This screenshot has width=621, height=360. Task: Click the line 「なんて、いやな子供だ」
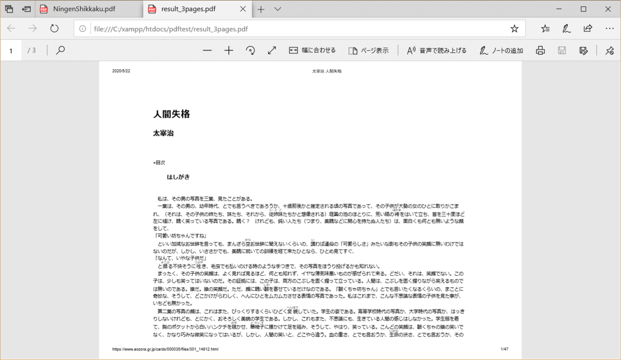click(180, 258)
